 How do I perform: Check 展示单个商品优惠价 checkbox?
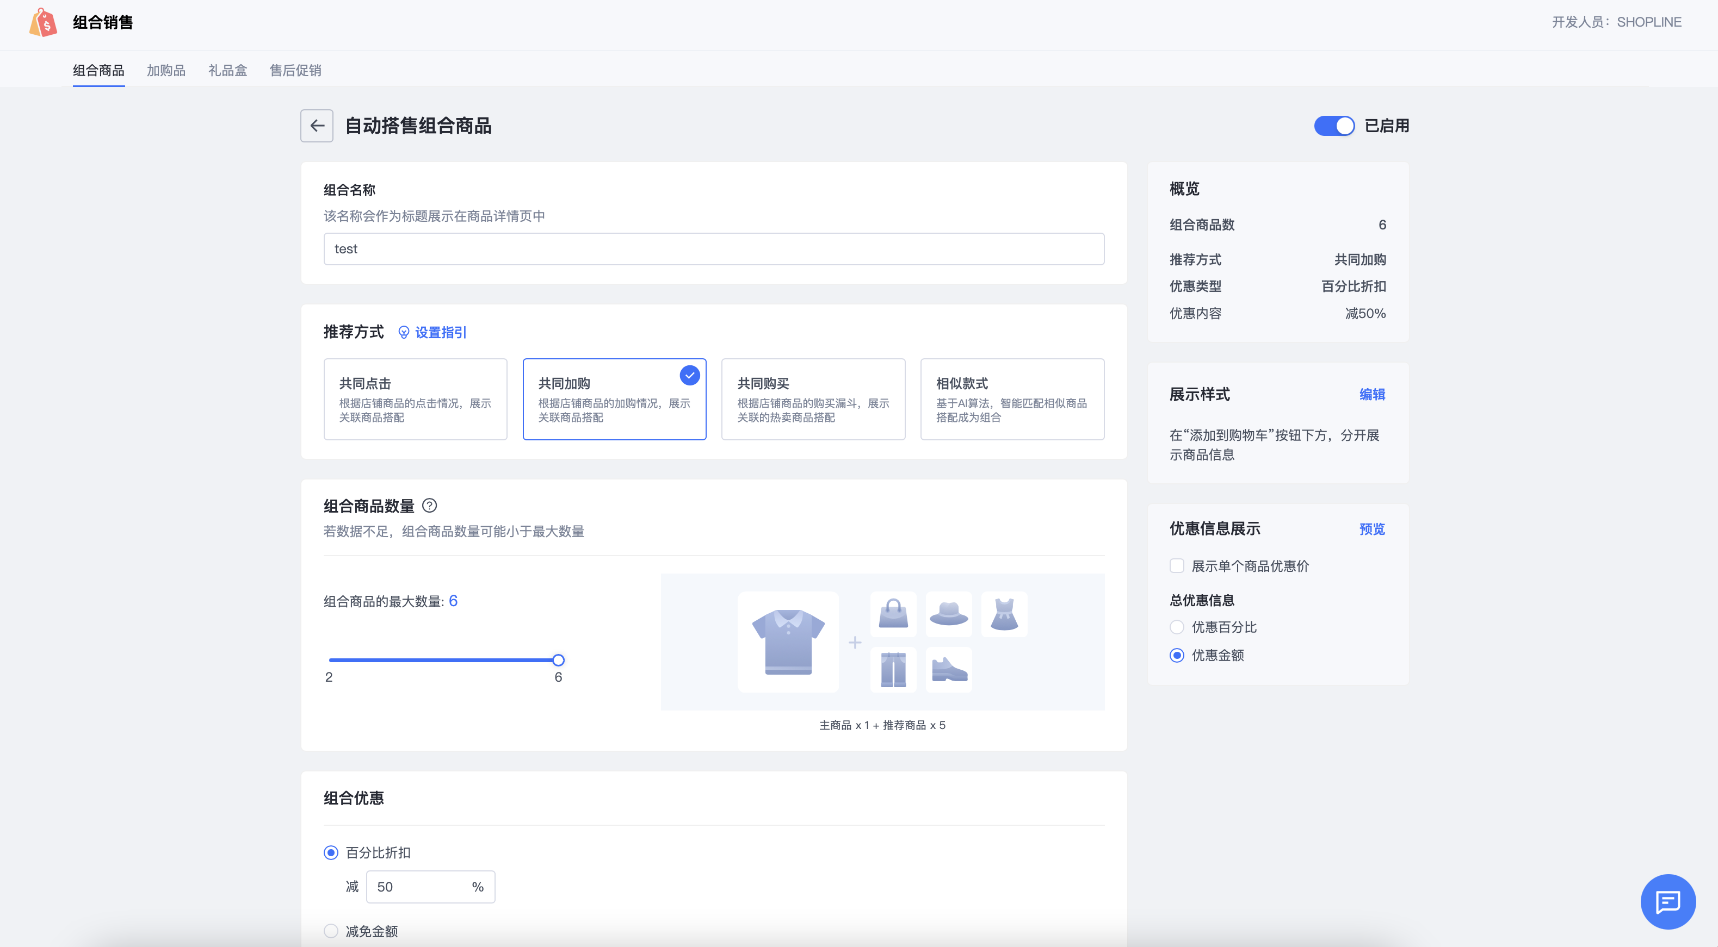(1177, 566)
